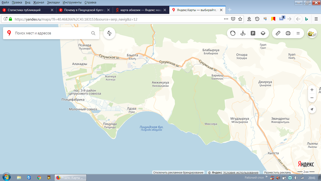Open the map layers selector
321x181 pixels.
(263, 33)
